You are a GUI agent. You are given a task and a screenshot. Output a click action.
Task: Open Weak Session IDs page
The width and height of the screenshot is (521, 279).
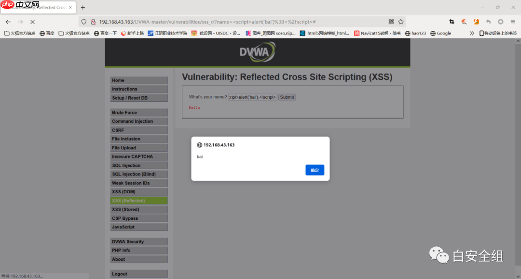point(139,183)
